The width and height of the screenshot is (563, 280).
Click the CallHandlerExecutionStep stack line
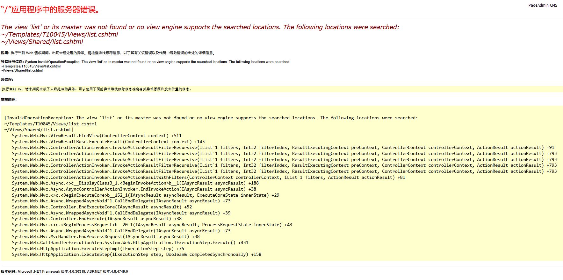(x=130, y=242)
